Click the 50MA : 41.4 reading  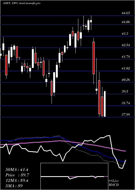pyautogui.click(x=17, y=170)
